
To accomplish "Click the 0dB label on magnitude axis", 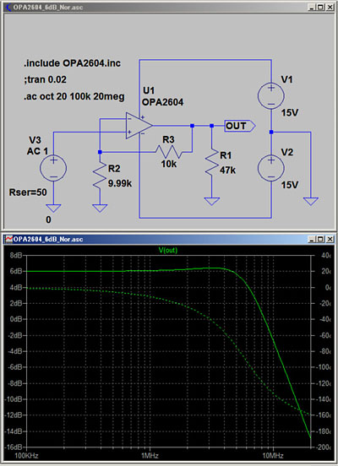I will [16, 319].
